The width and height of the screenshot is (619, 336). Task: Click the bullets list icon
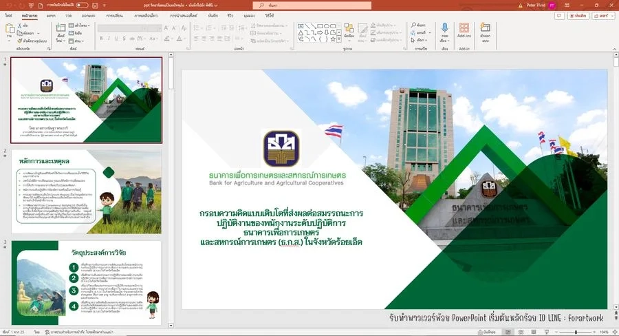click(x=196, y=28)
